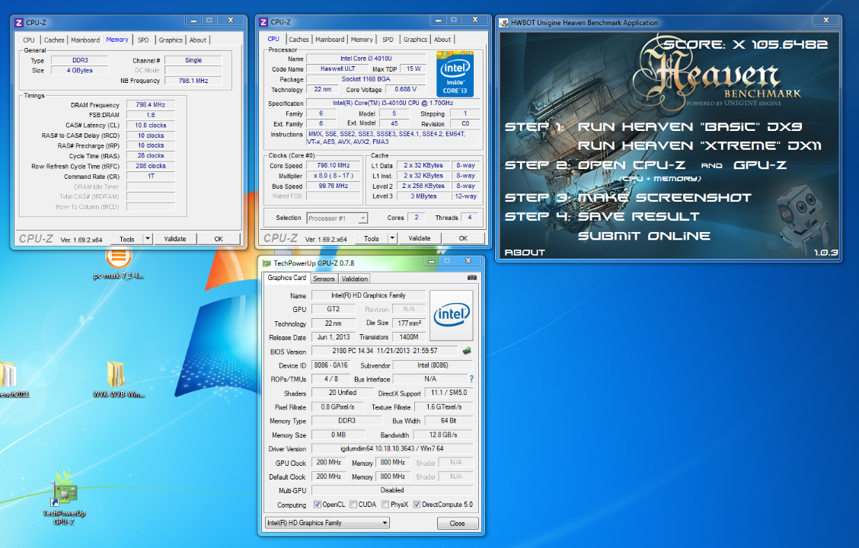
Task: Click OK button in left CPU-Z
Action: point(219,239)
